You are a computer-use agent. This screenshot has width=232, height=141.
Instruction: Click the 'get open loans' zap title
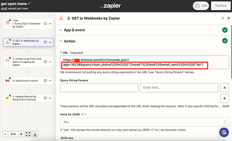(14, 4)
